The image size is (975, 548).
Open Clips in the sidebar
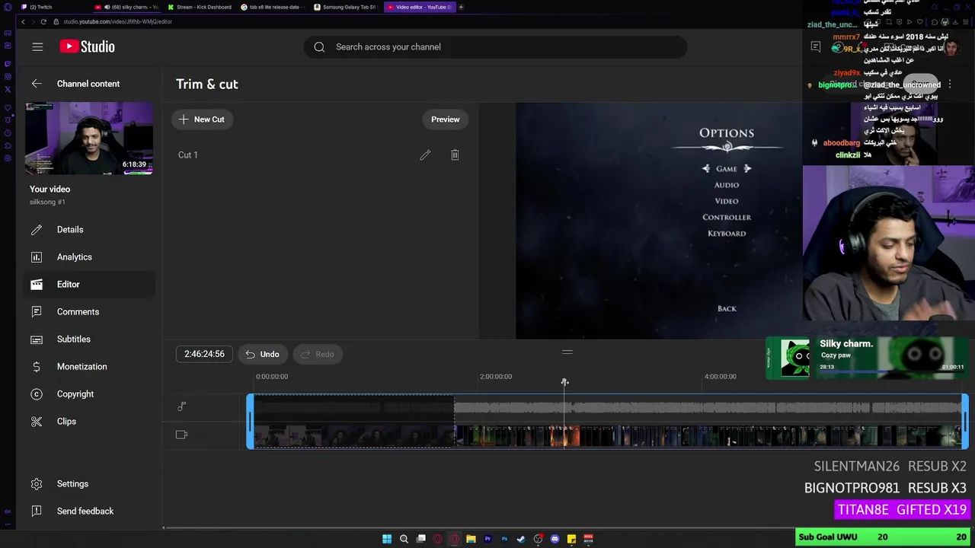pos(89,421)
